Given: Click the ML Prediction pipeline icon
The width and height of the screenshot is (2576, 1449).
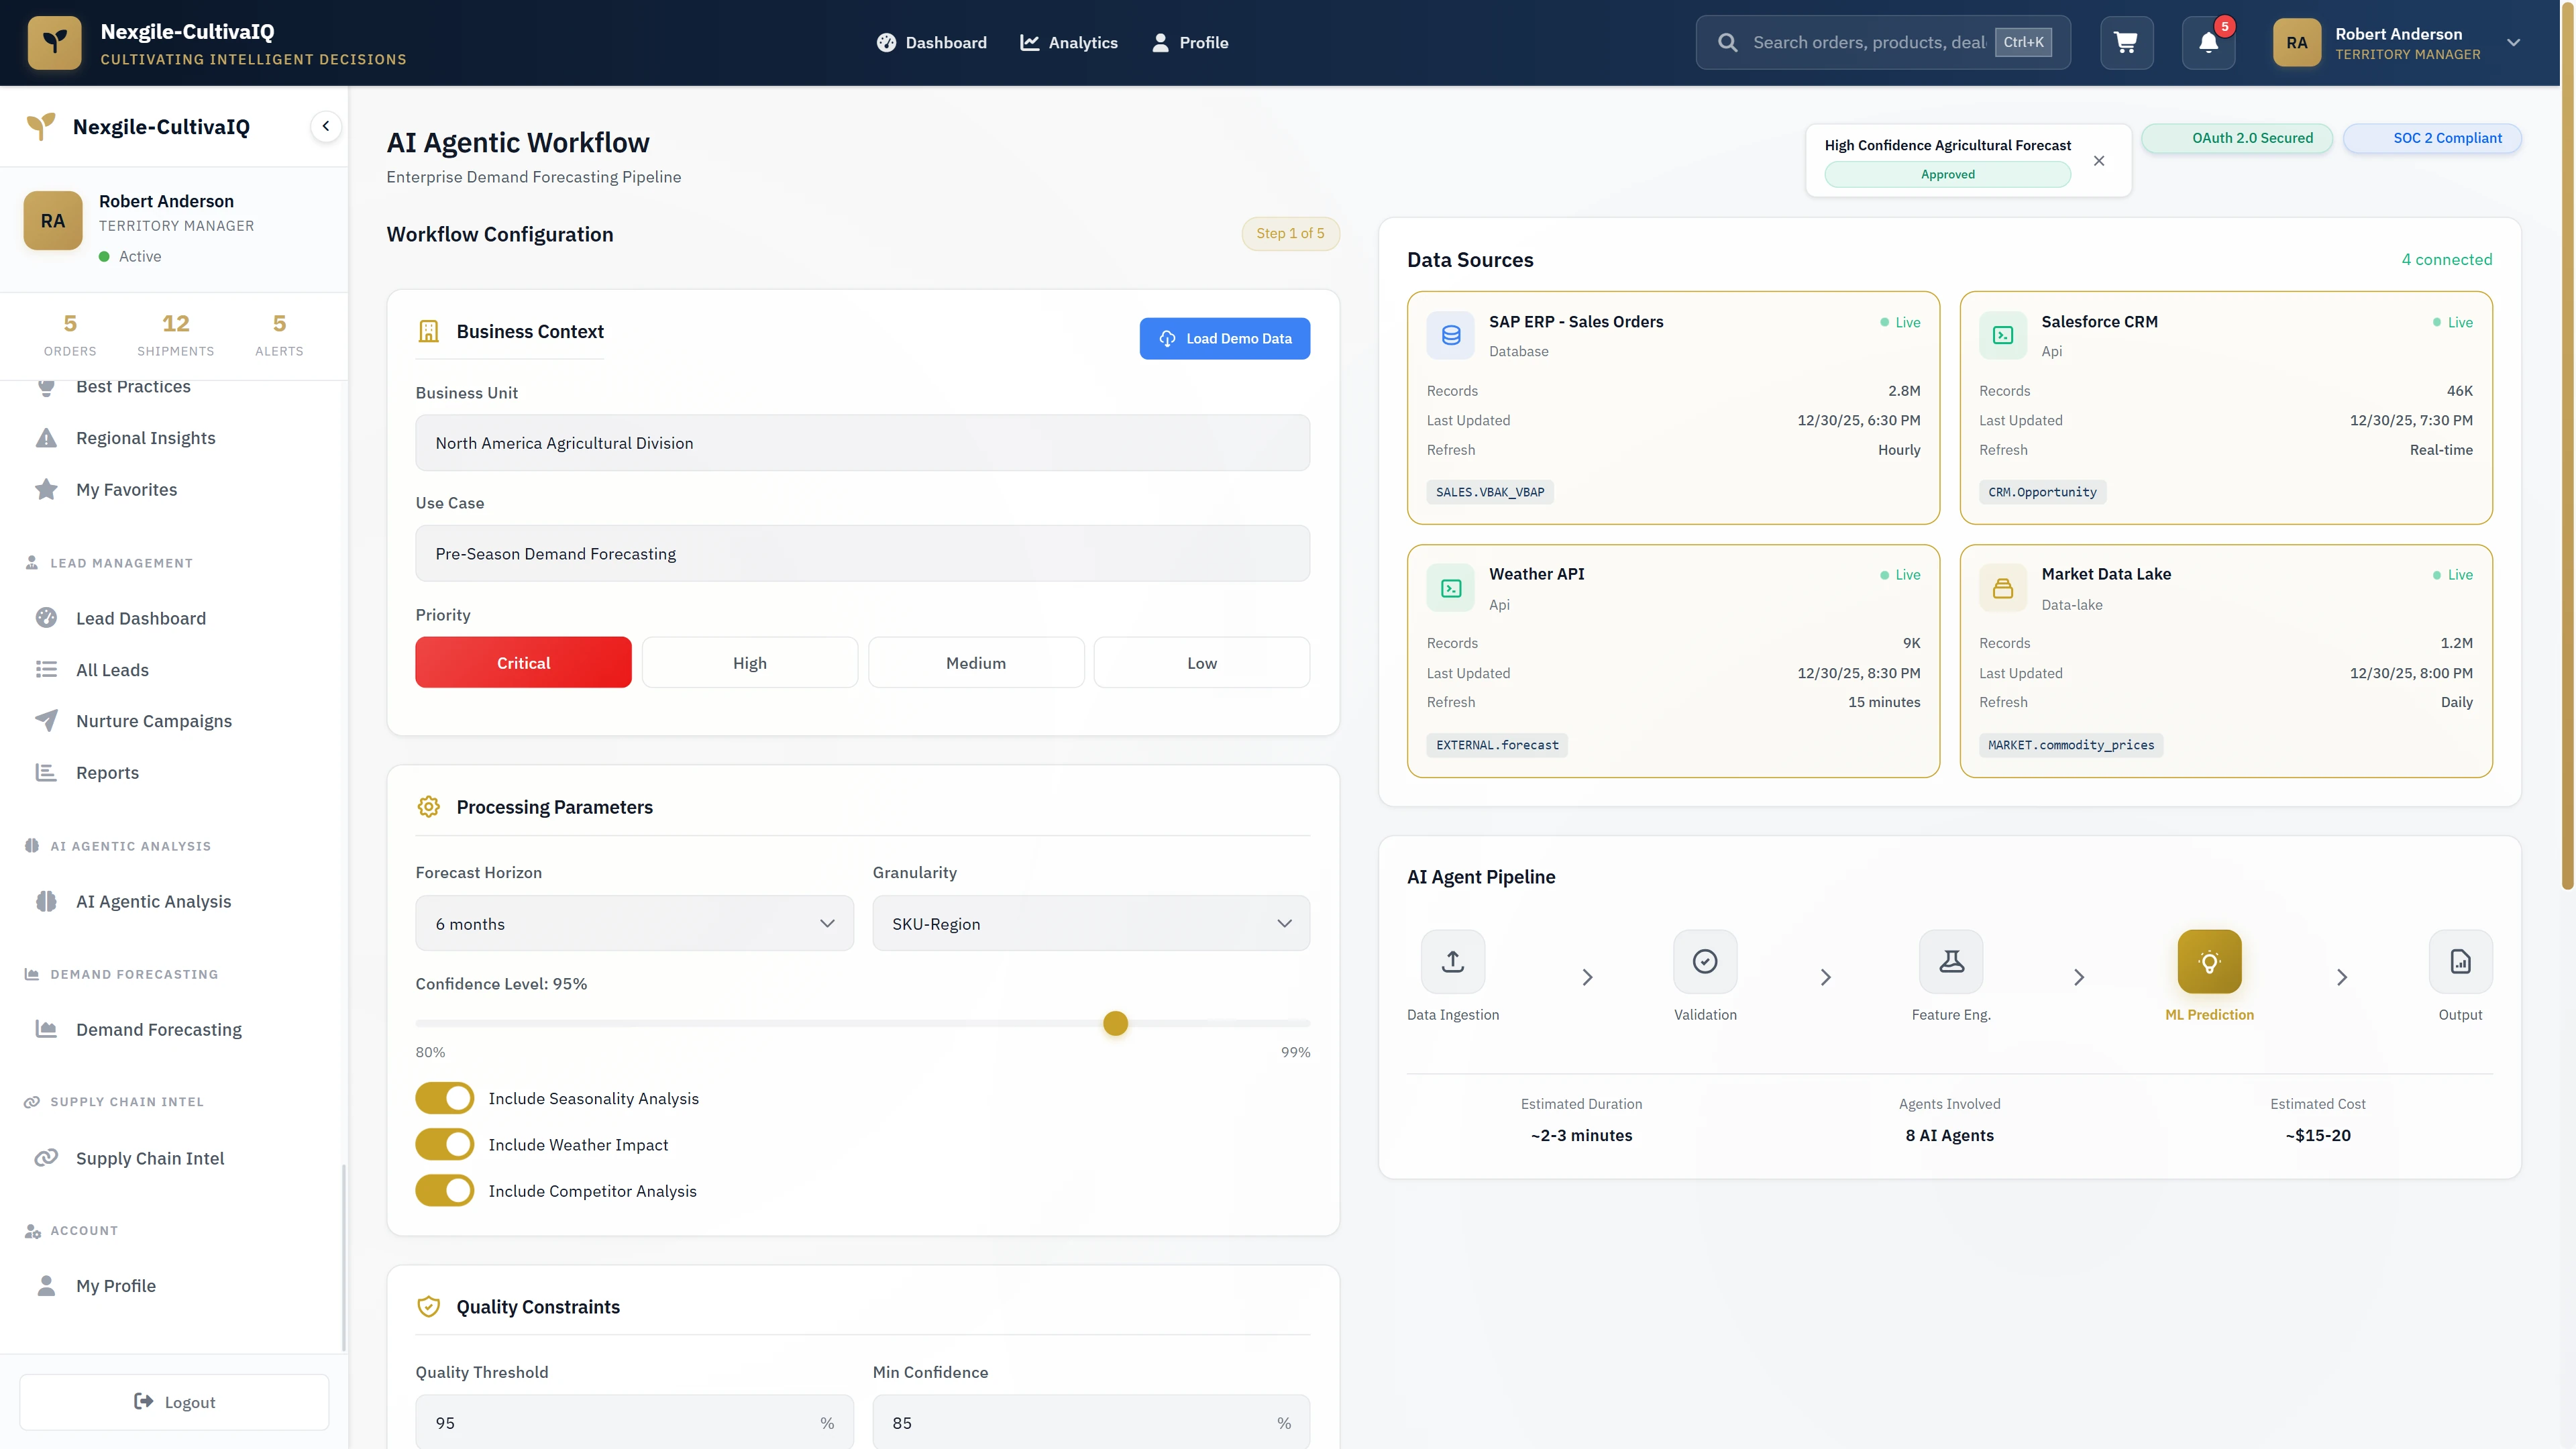Looking at the screenshot, I should point(2209,961).
